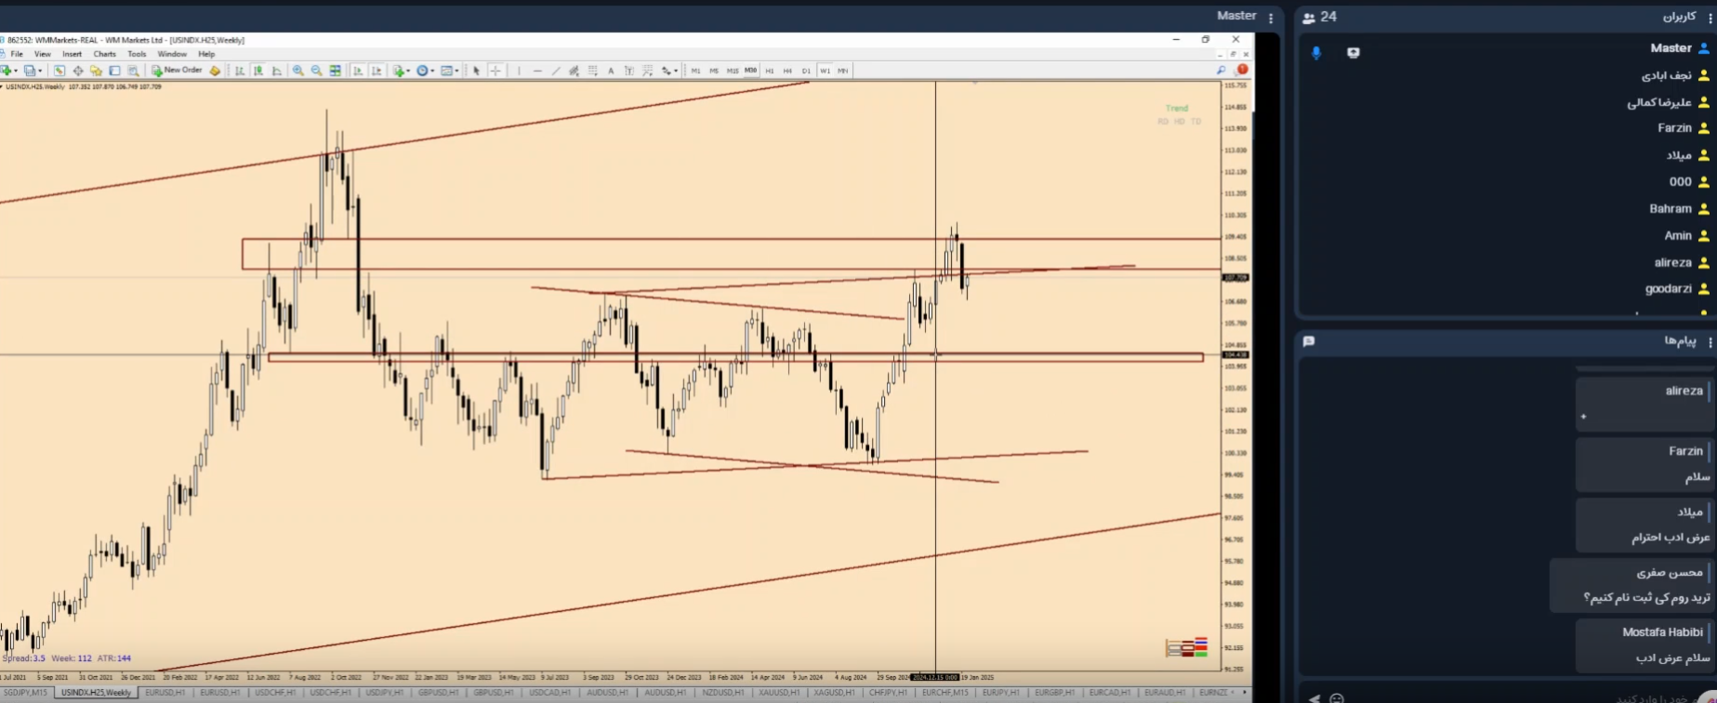Zoom in on the chart

point(298,71)
